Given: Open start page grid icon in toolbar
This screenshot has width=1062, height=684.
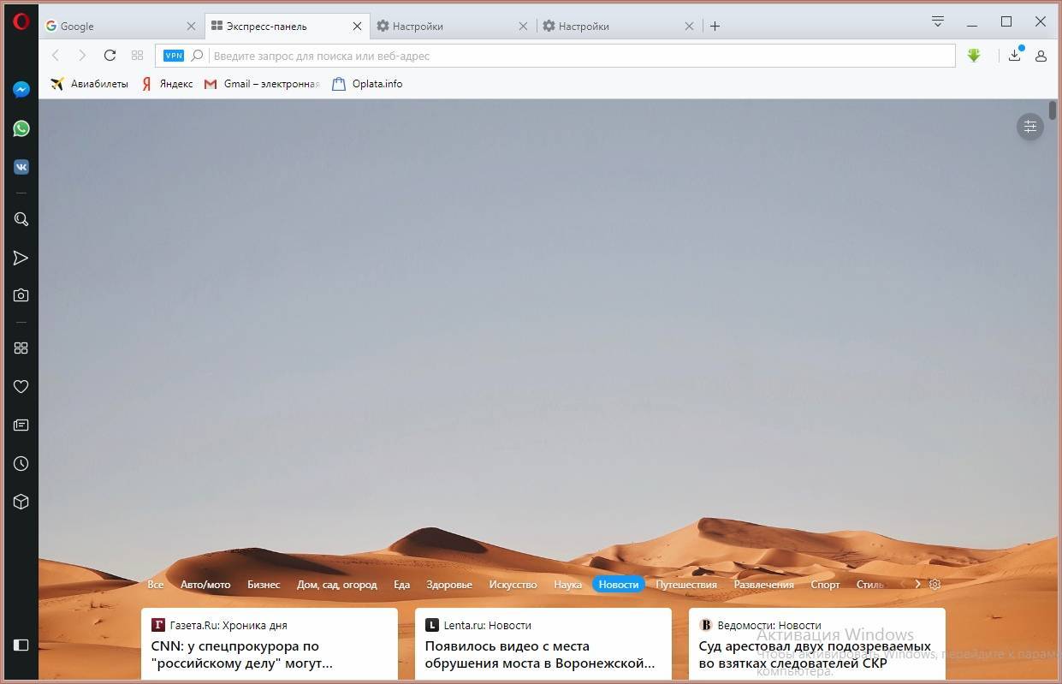Looking at the screenshot, I should (x=137, y=56).
